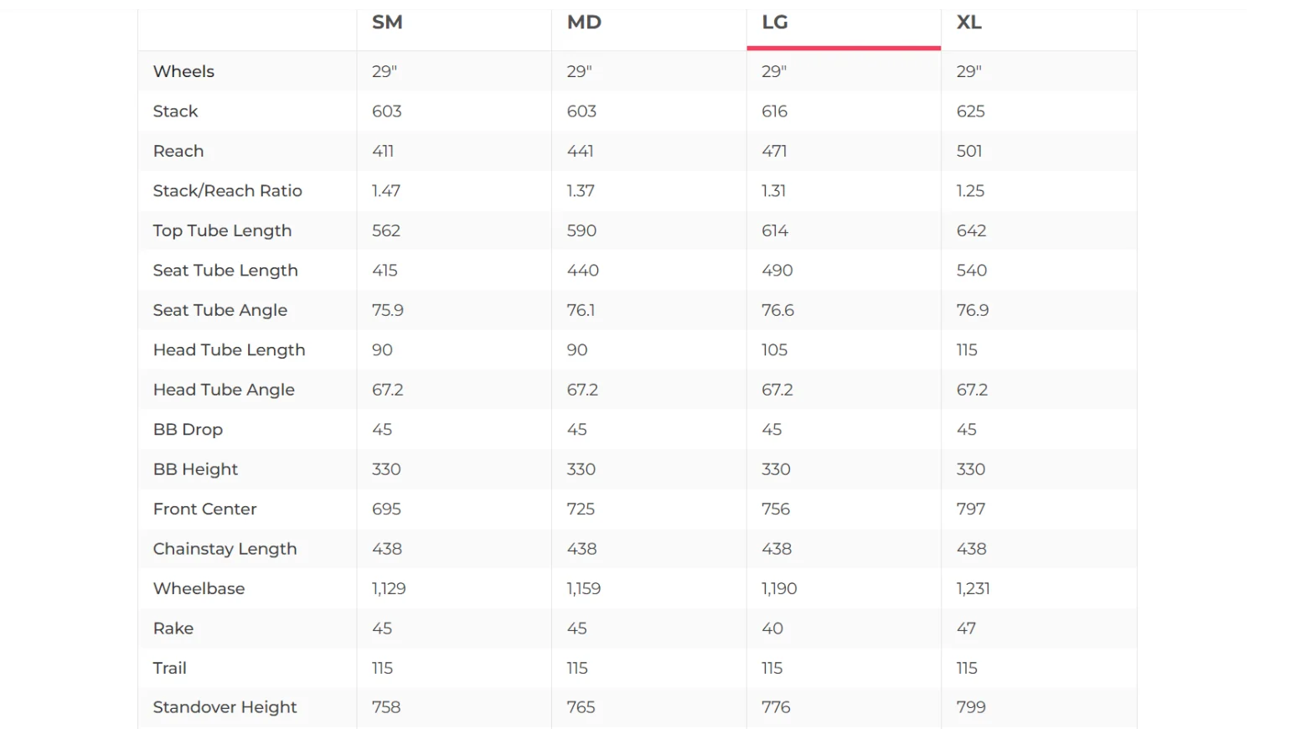Select the MD size column header

(584, 23)
